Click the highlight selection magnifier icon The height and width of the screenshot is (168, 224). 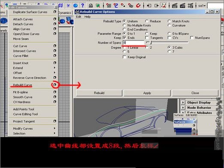pyautogui.click(x=98, y=6)
